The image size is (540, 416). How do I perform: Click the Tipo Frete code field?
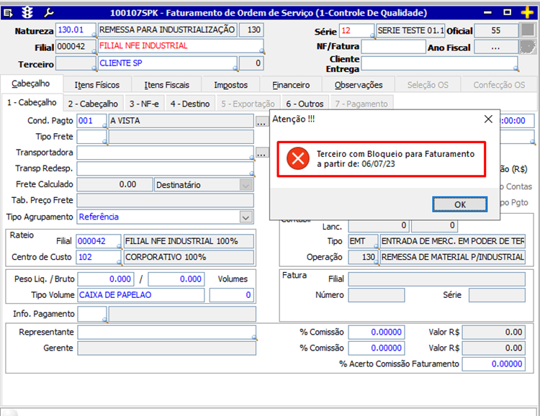pyautogui.click(x=91, y=137)
